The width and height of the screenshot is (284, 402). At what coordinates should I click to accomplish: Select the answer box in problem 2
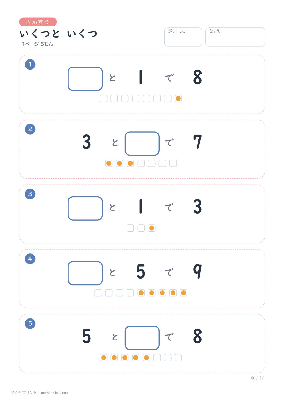[142, 144]
